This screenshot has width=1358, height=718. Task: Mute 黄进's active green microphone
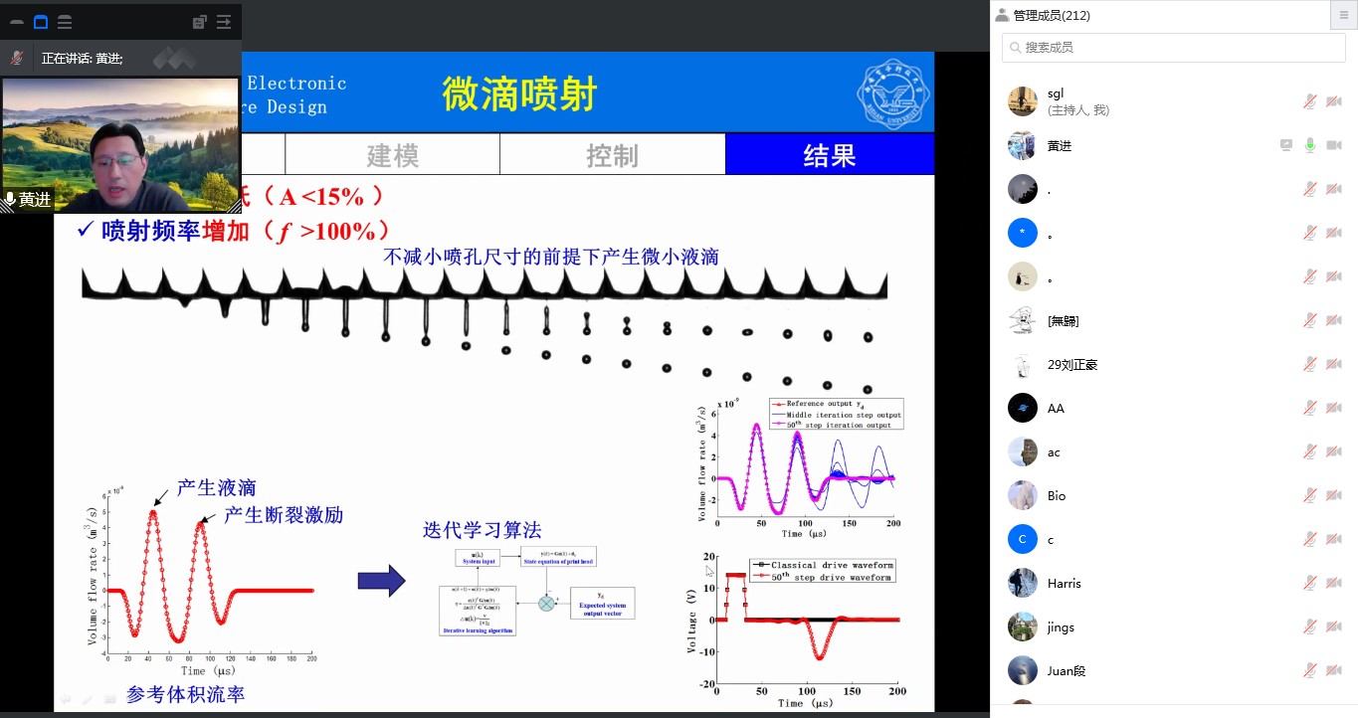click(x=1310, y=145)
